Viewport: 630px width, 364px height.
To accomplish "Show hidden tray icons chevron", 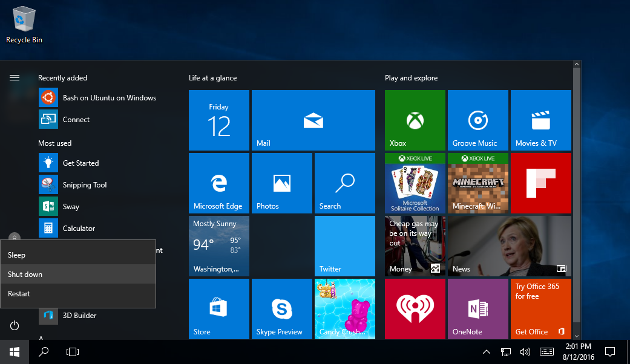I will click(486, 352).
